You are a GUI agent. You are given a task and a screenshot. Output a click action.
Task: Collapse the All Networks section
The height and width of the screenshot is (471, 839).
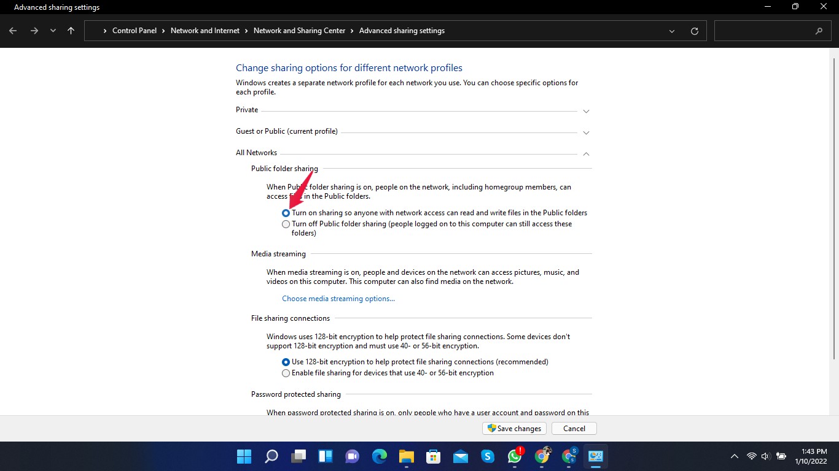tap(586, 154)
